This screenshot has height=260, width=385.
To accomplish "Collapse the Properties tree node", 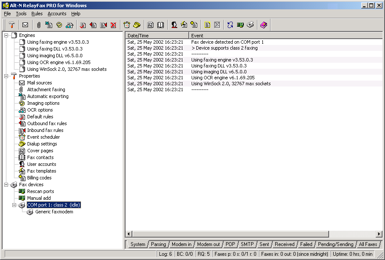I will coord(6,76).
